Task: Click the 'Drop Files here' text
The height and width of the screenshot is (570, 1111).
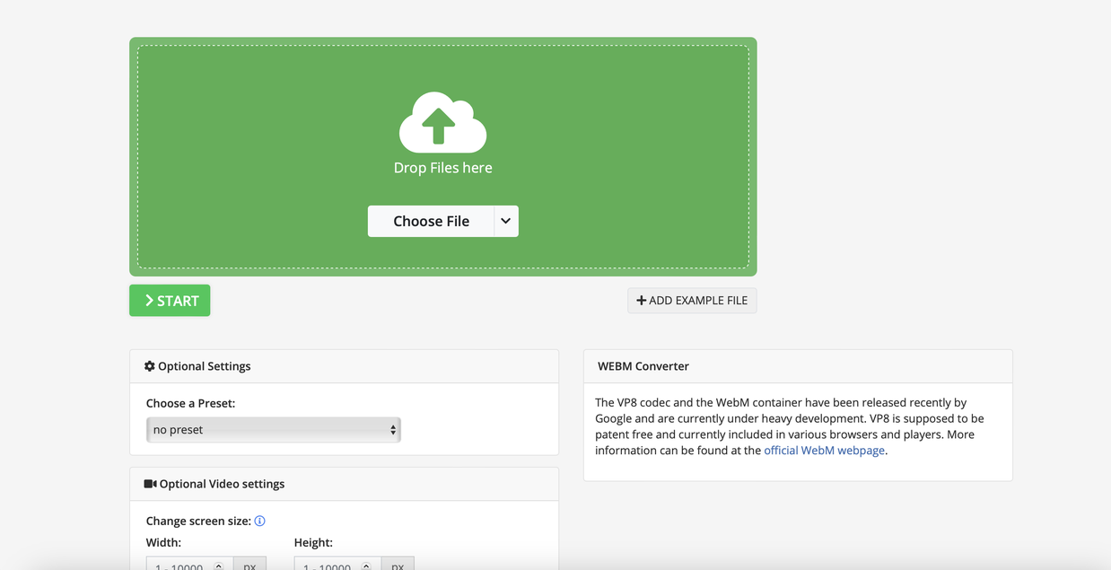Action: coord(442,168)
